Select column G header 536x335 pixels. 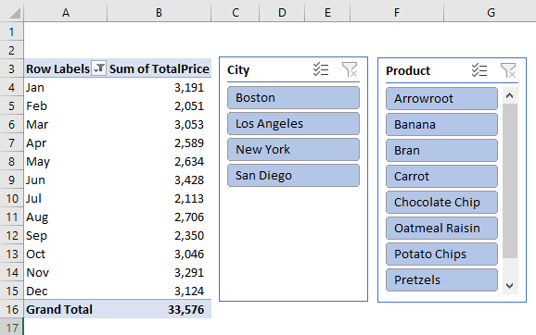tap(491, 13)
